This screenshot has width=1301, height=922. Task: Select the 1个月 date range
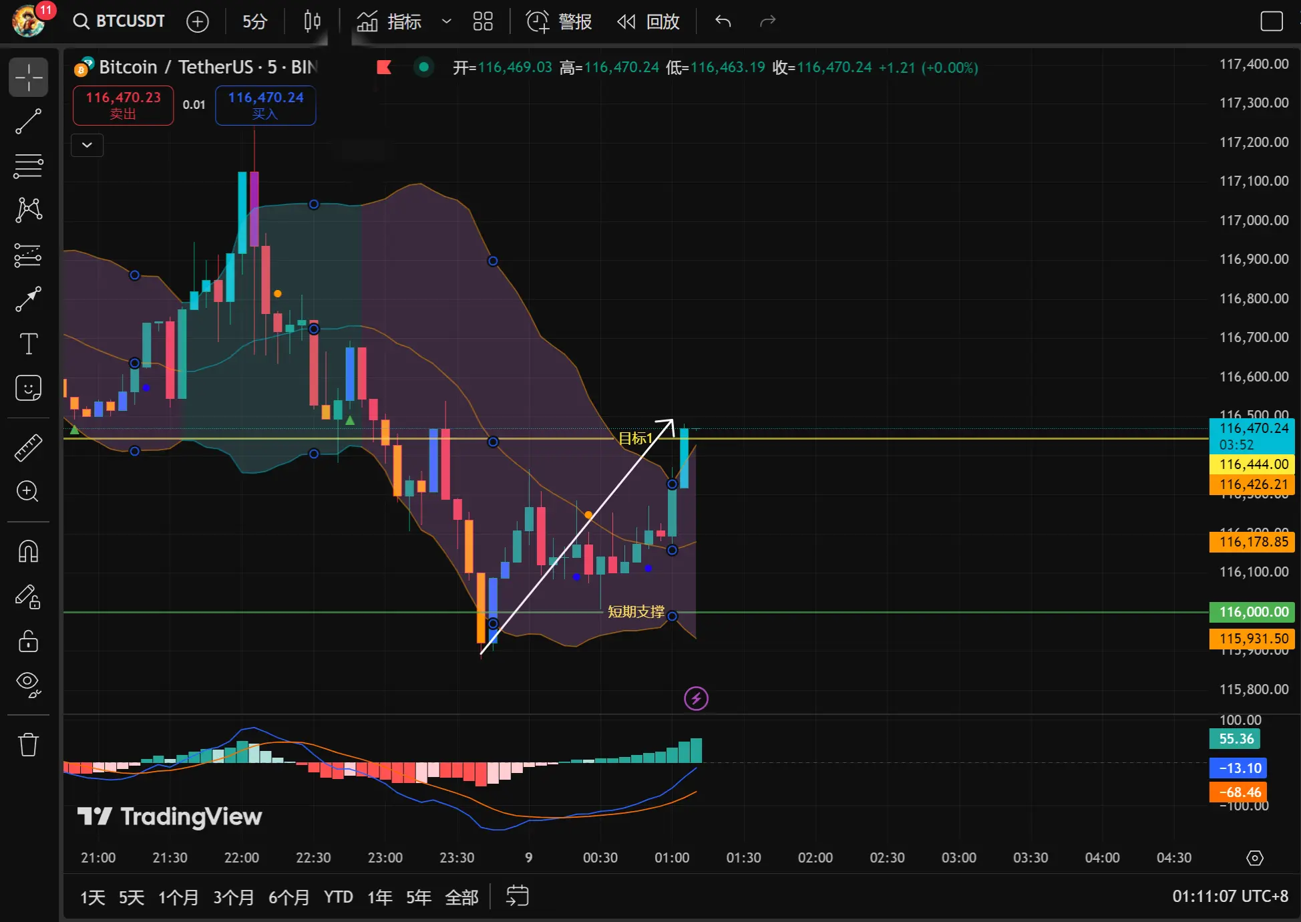[x=178, y=897]
